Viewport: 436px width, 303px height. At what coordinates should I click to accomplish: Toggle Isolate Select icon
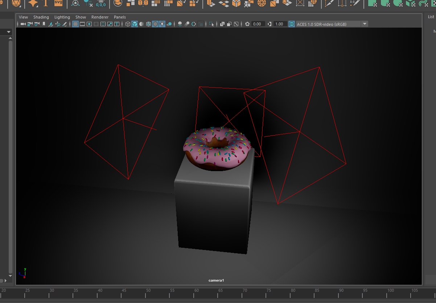tap(211, 24)
